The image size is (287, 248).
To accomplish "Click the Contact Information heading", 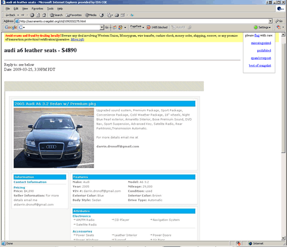I will pos(30,182).
